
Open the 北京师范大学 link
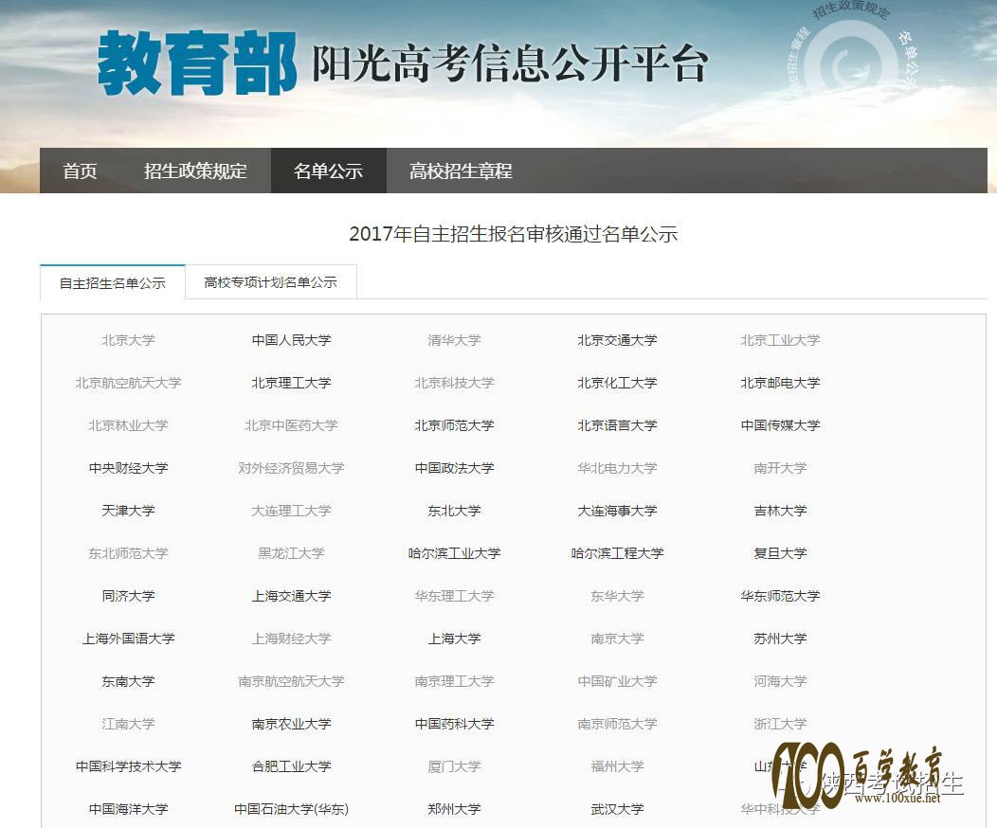tap(455, 425)
